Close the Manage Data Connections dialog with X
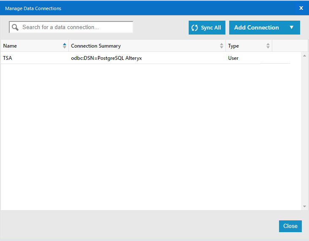Image resolution: width=309 pixels, height=241 pixels. point(301,8)
